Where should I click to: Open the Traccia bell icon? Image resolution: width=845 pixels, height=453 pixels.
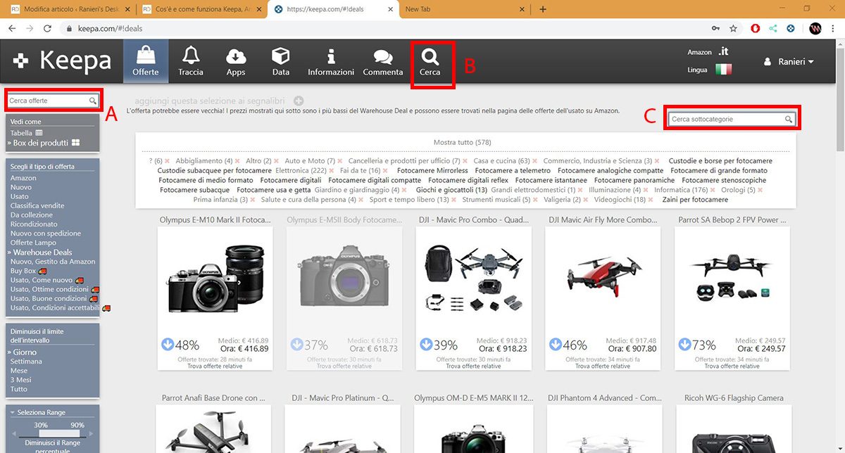coord(190,55)
